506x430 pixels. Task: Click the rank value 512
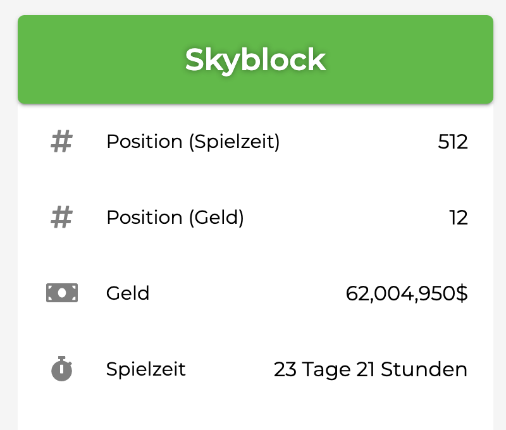[x=452, y=142]
